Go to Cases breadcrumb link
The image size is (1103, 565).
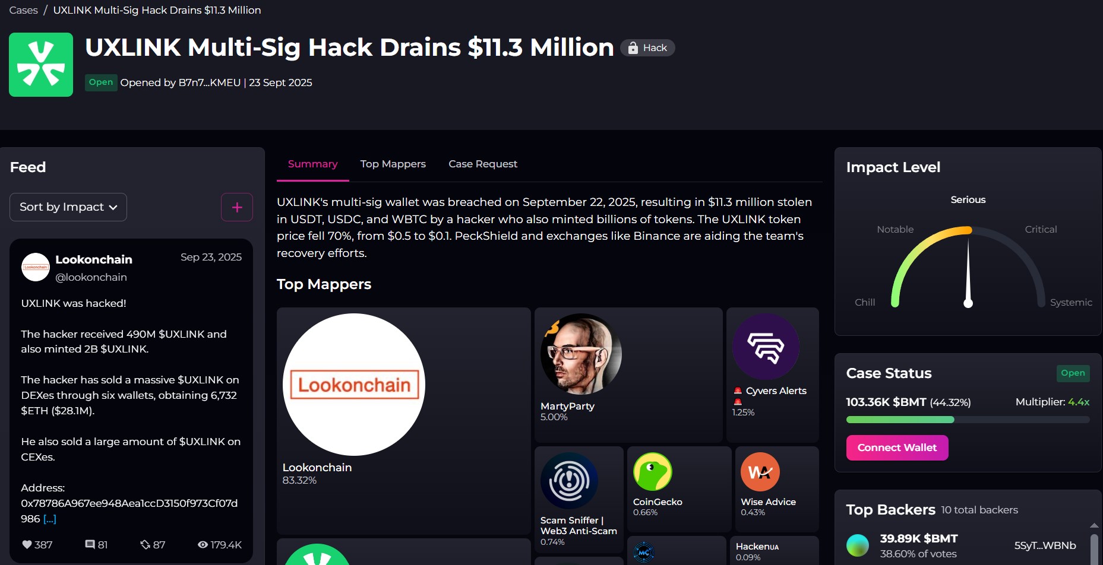click(24, 10)
